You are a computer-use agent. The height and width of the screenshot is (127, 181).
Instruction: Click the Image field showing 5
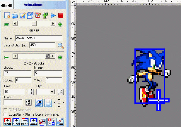click(x=48, y=73)
